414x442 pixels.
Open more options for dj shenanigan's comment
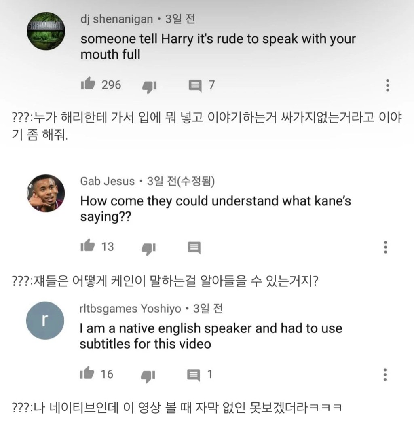387,85
